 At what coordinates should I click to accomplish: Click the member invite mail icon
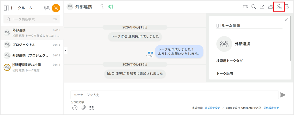click(x=279, y=7)
